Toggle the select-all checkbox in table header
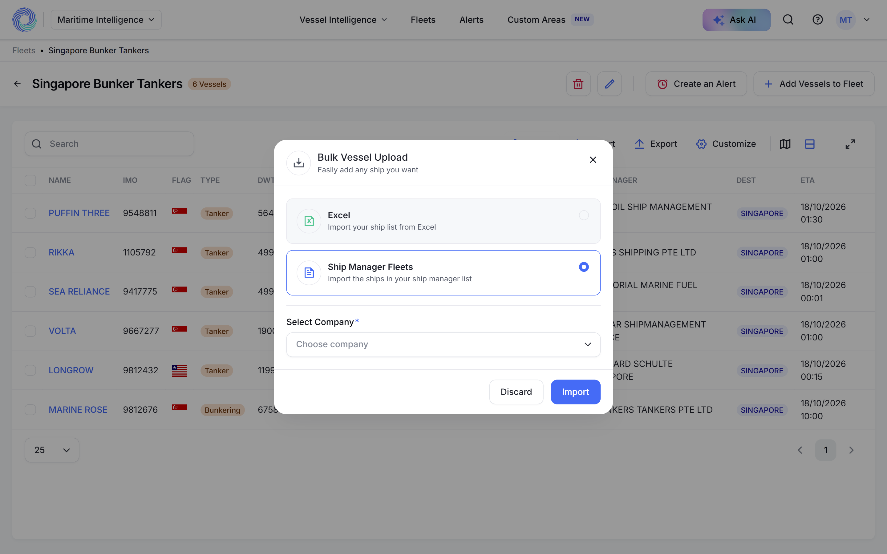 [x=30, y=180]
